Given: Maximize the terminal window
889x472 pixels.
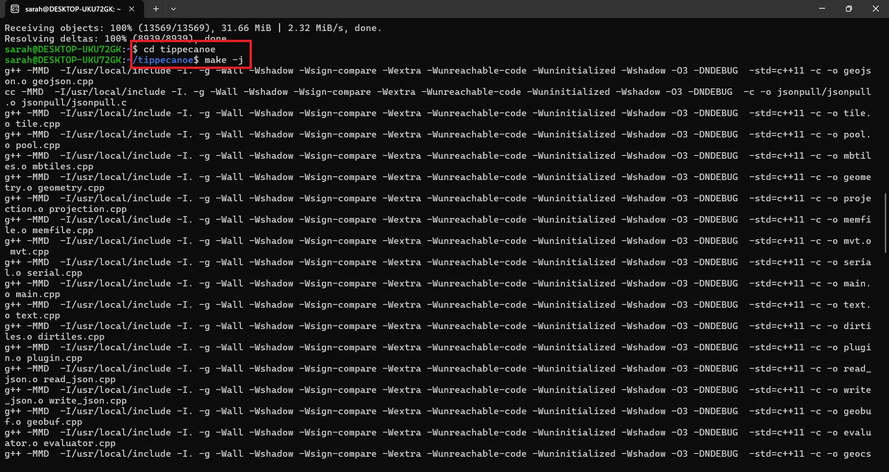Looking at the screenshot, I should pos(848,9).
